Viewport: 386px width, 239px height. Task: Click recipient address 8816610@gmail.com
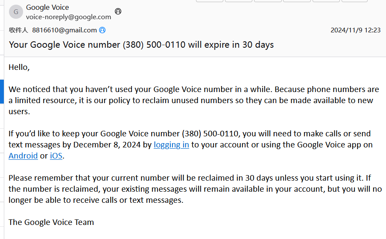coord(64,30)
